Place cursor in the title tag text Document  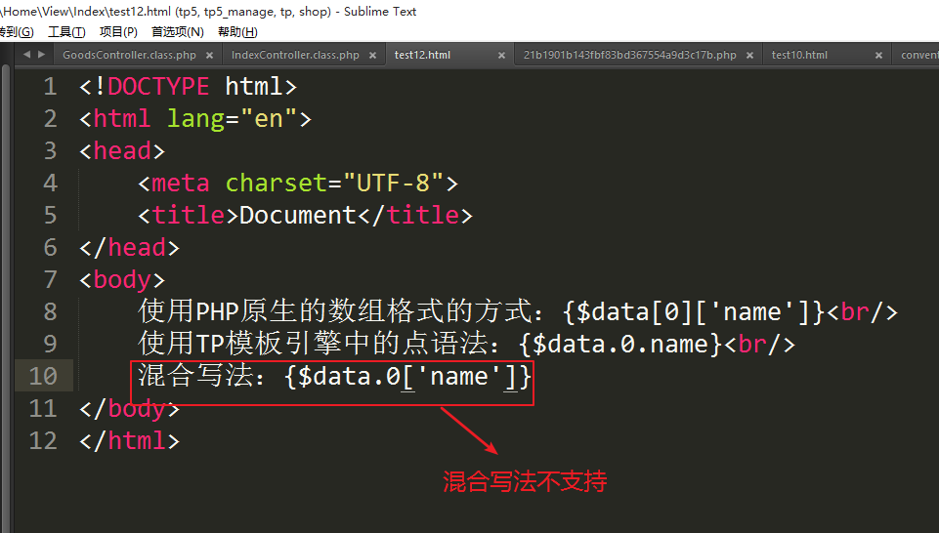[x=297, y=215]
